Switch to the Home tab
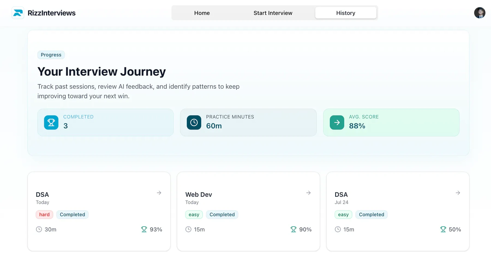The width and height of the screenshot is (491, 262). tap(202, 13)
